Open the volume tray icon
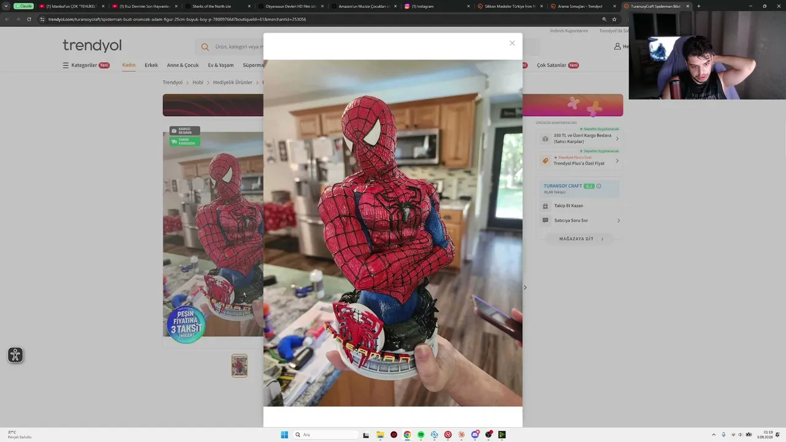 (x=741, y=435)
